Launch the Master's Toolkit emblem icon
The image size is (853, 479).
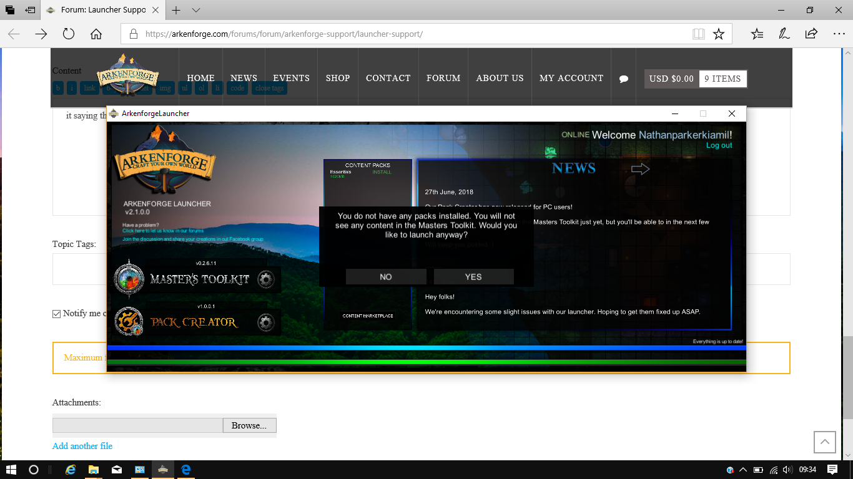tap(129, 279)
